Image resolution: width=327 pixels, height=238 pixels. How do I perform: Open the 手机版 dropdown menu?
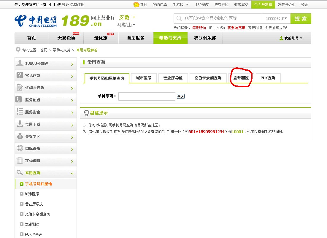180,4
